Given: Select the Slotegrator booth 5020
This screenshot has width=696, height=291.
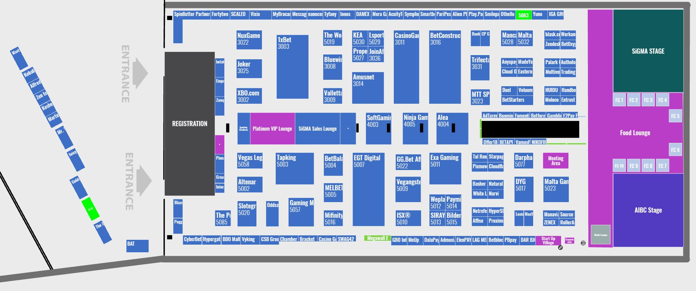Looking at the screenshot, I should coord(247,214).
